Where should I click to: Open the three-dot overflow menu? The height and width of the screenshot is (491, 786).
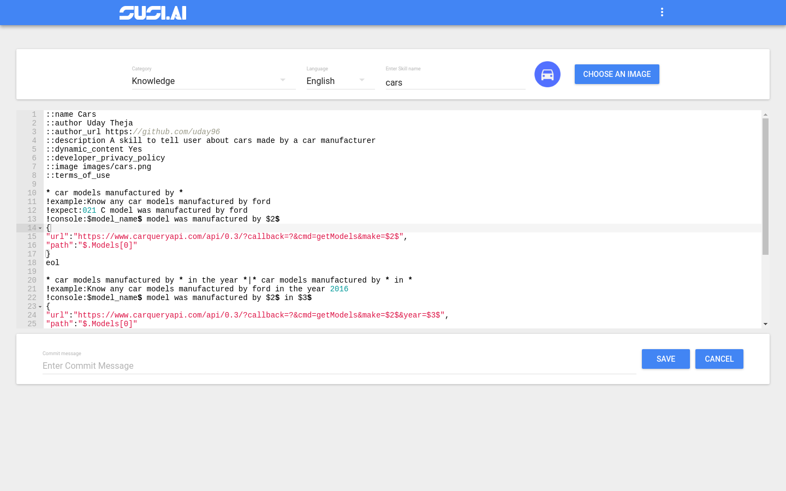pos(662,12)
